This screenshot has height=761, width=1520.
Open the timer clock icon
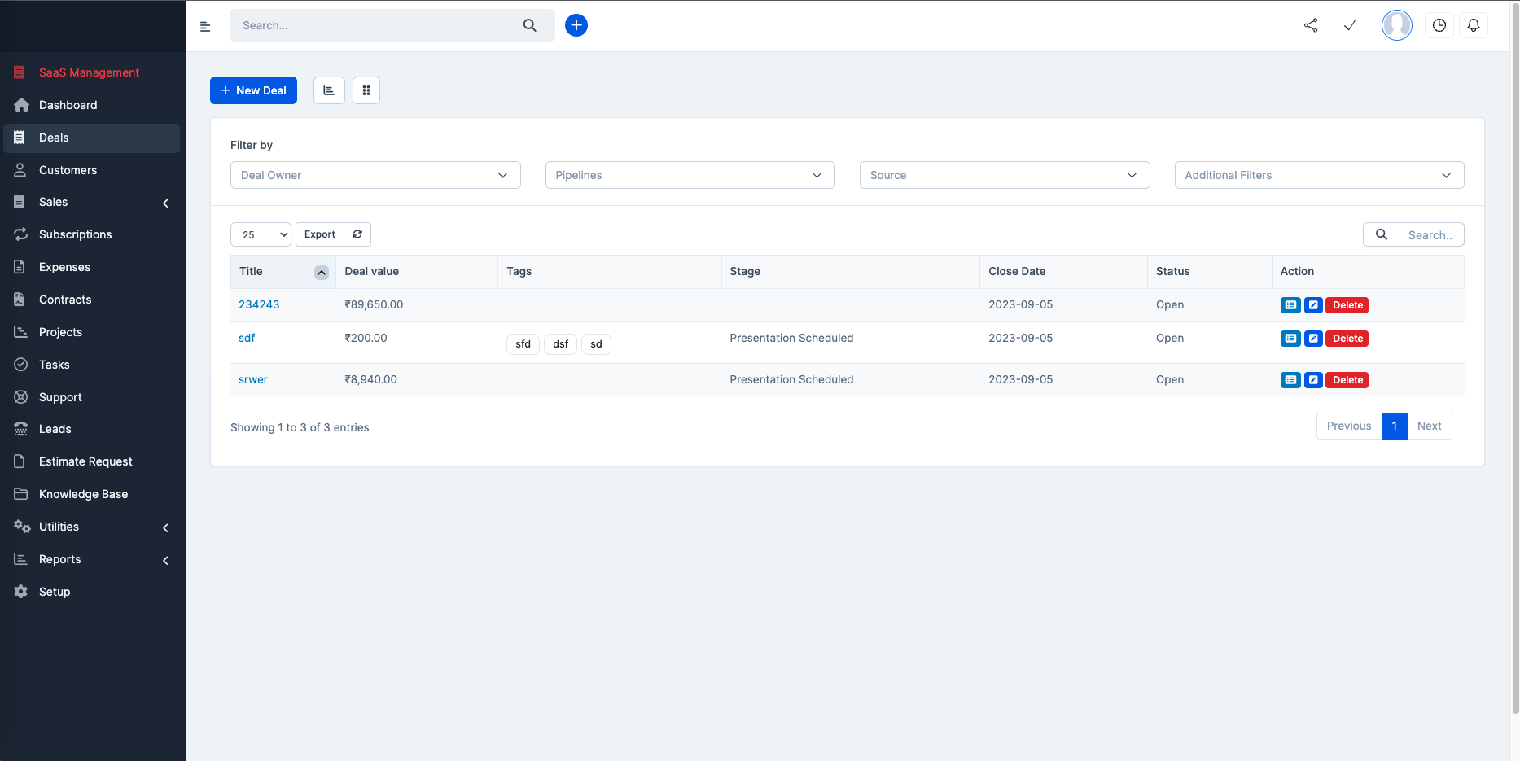(x=1439, y=25)
